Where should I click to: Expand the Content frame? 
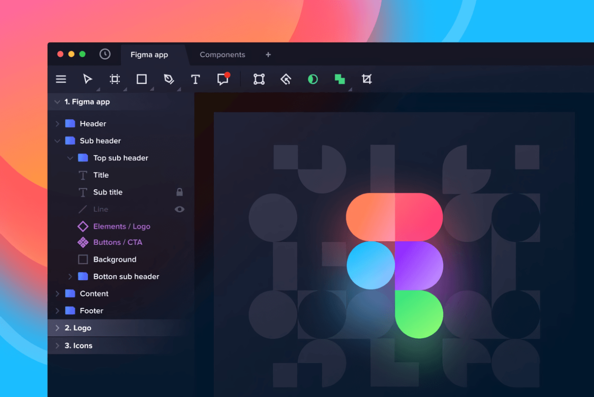(x=57, y=293)
